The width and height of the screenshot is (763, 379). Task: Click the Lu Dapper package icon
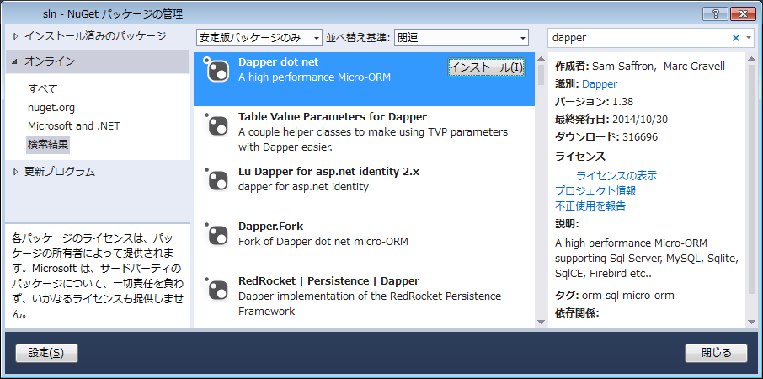[x=217, y=179]
